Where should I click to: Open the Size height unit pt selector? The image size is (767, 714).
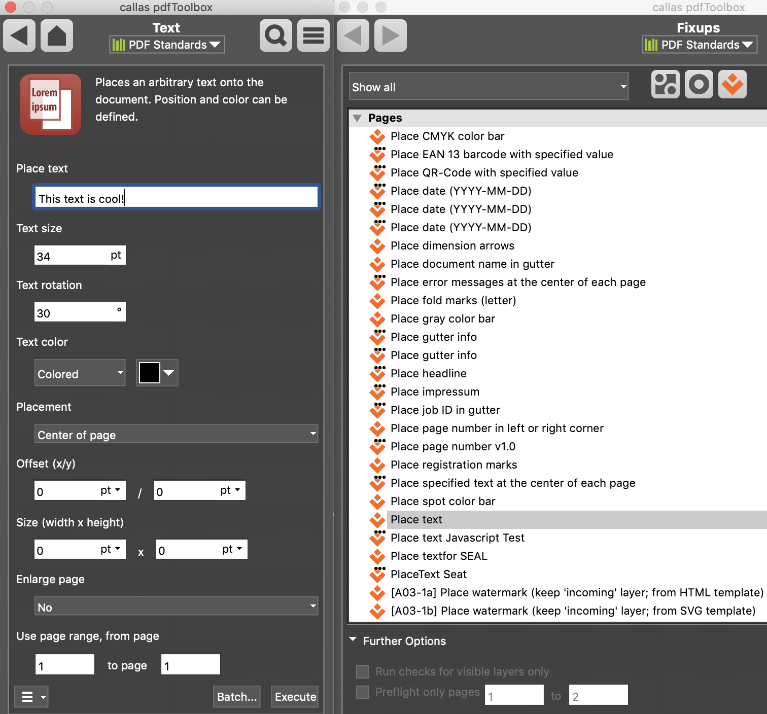tap(232, 549)
